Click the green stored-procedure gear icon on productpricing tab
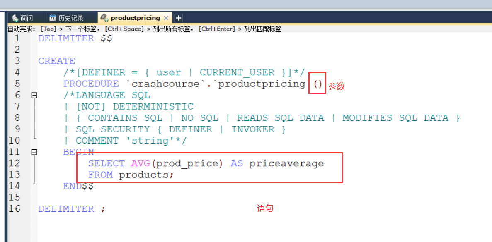Screen dimensions: 492x242 [x=104, y=18]
